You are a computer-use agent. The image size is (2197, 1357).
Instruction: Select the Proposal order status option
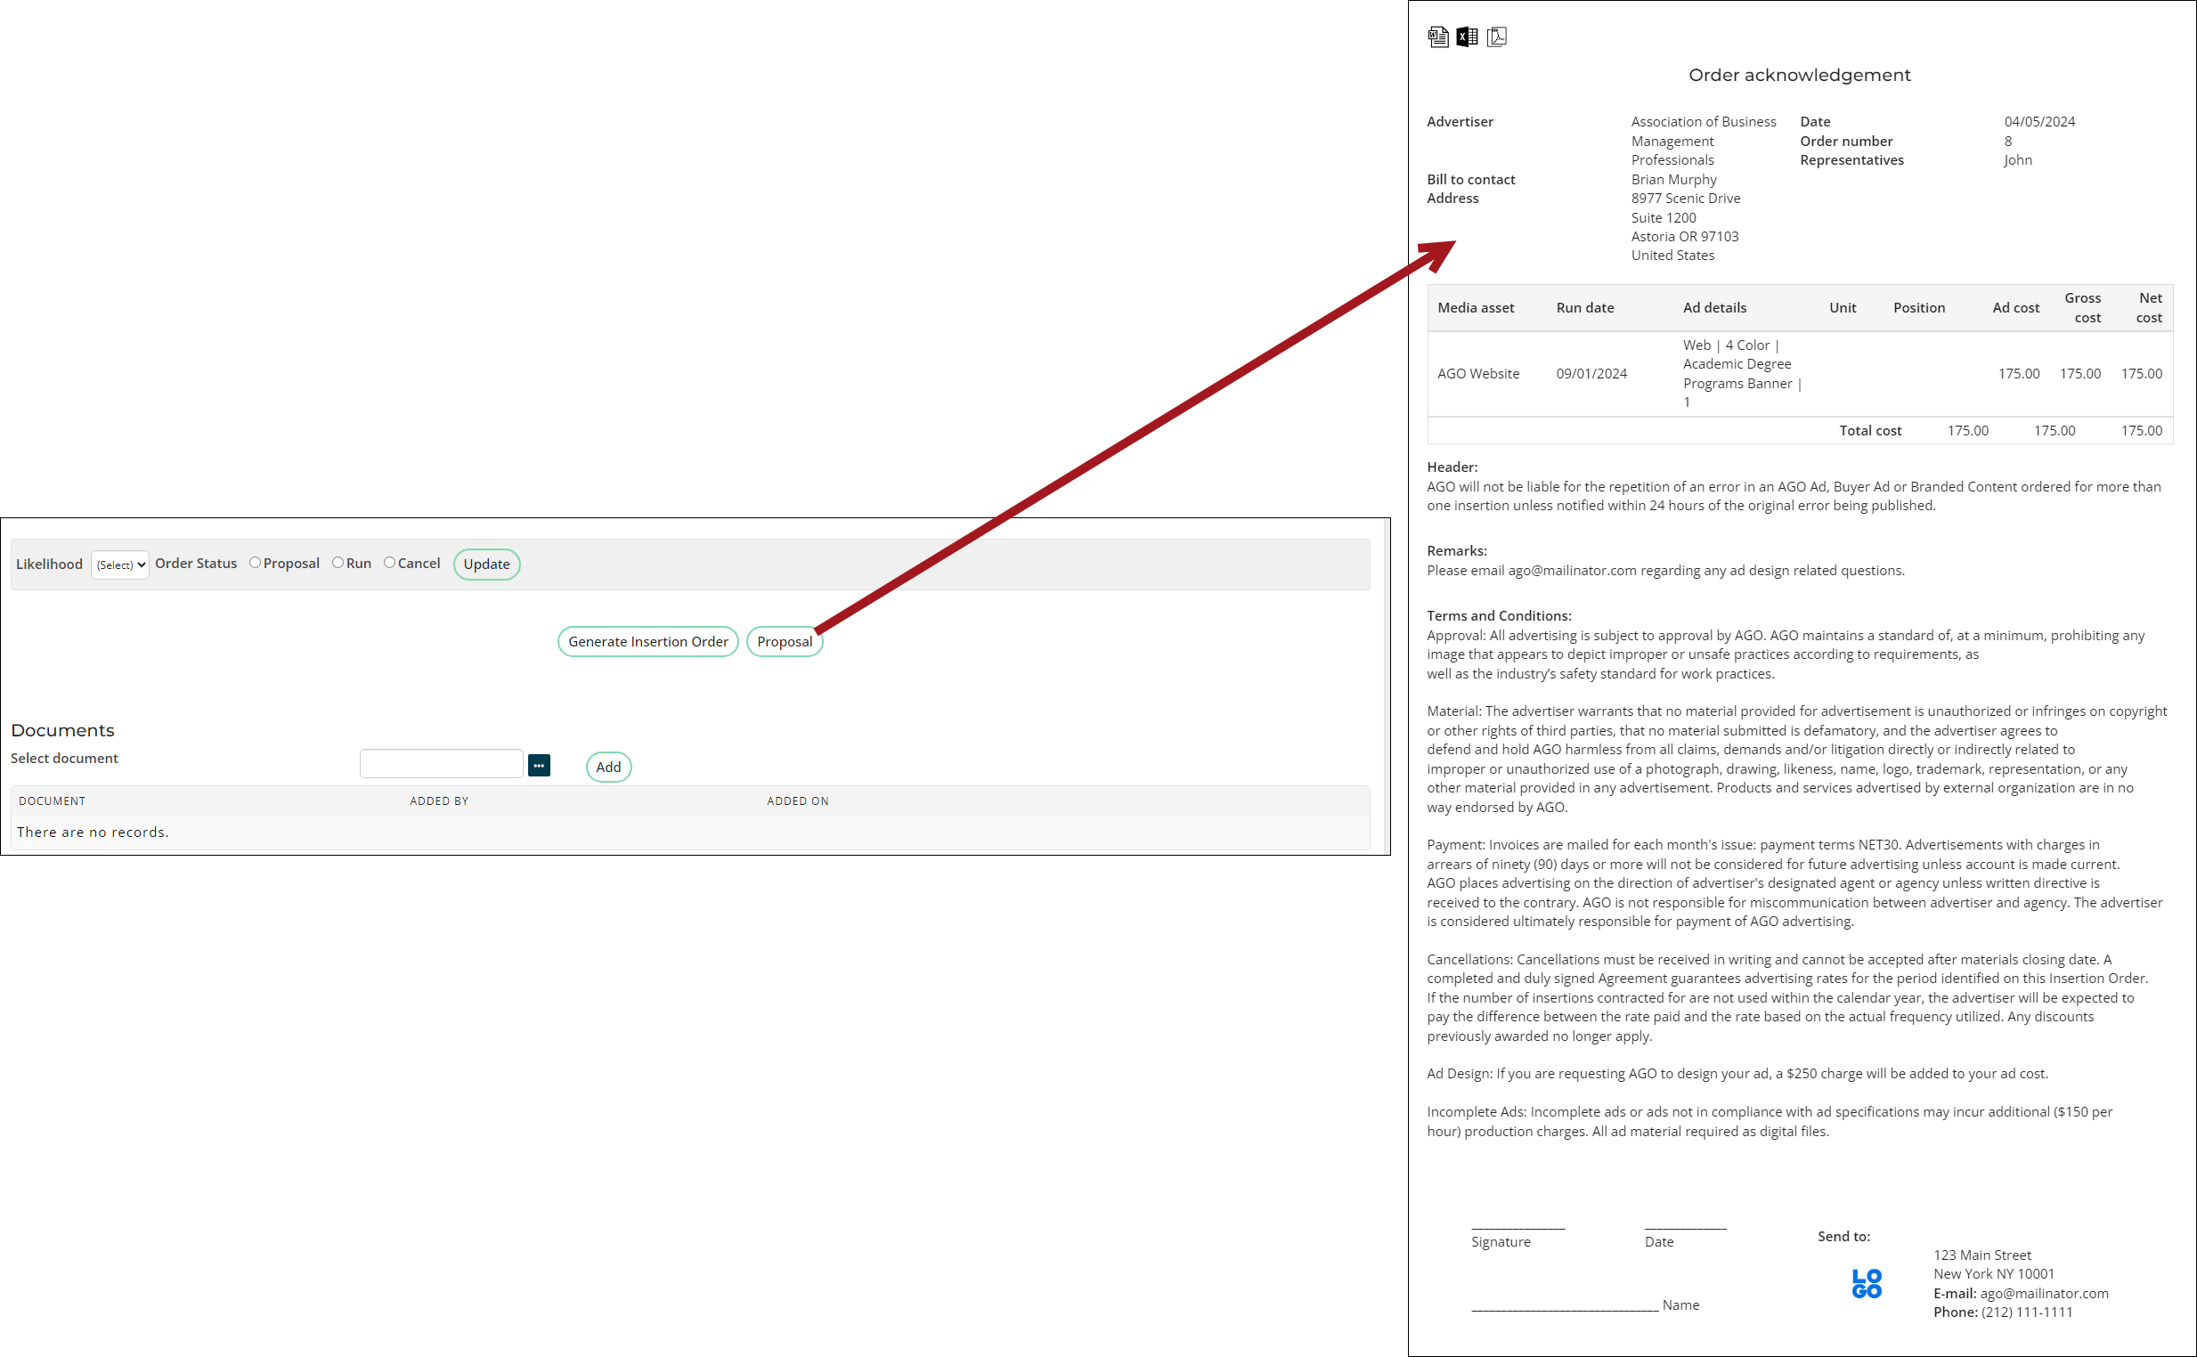click(x=256, y=563)
